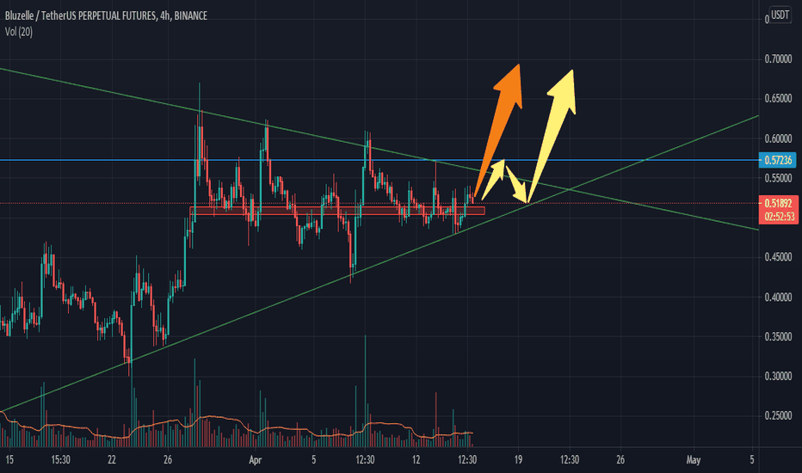The height and width of the screenshot is (473, 802).
Task: Click the red 0.51892 current price label
Action: click(777, 203)
